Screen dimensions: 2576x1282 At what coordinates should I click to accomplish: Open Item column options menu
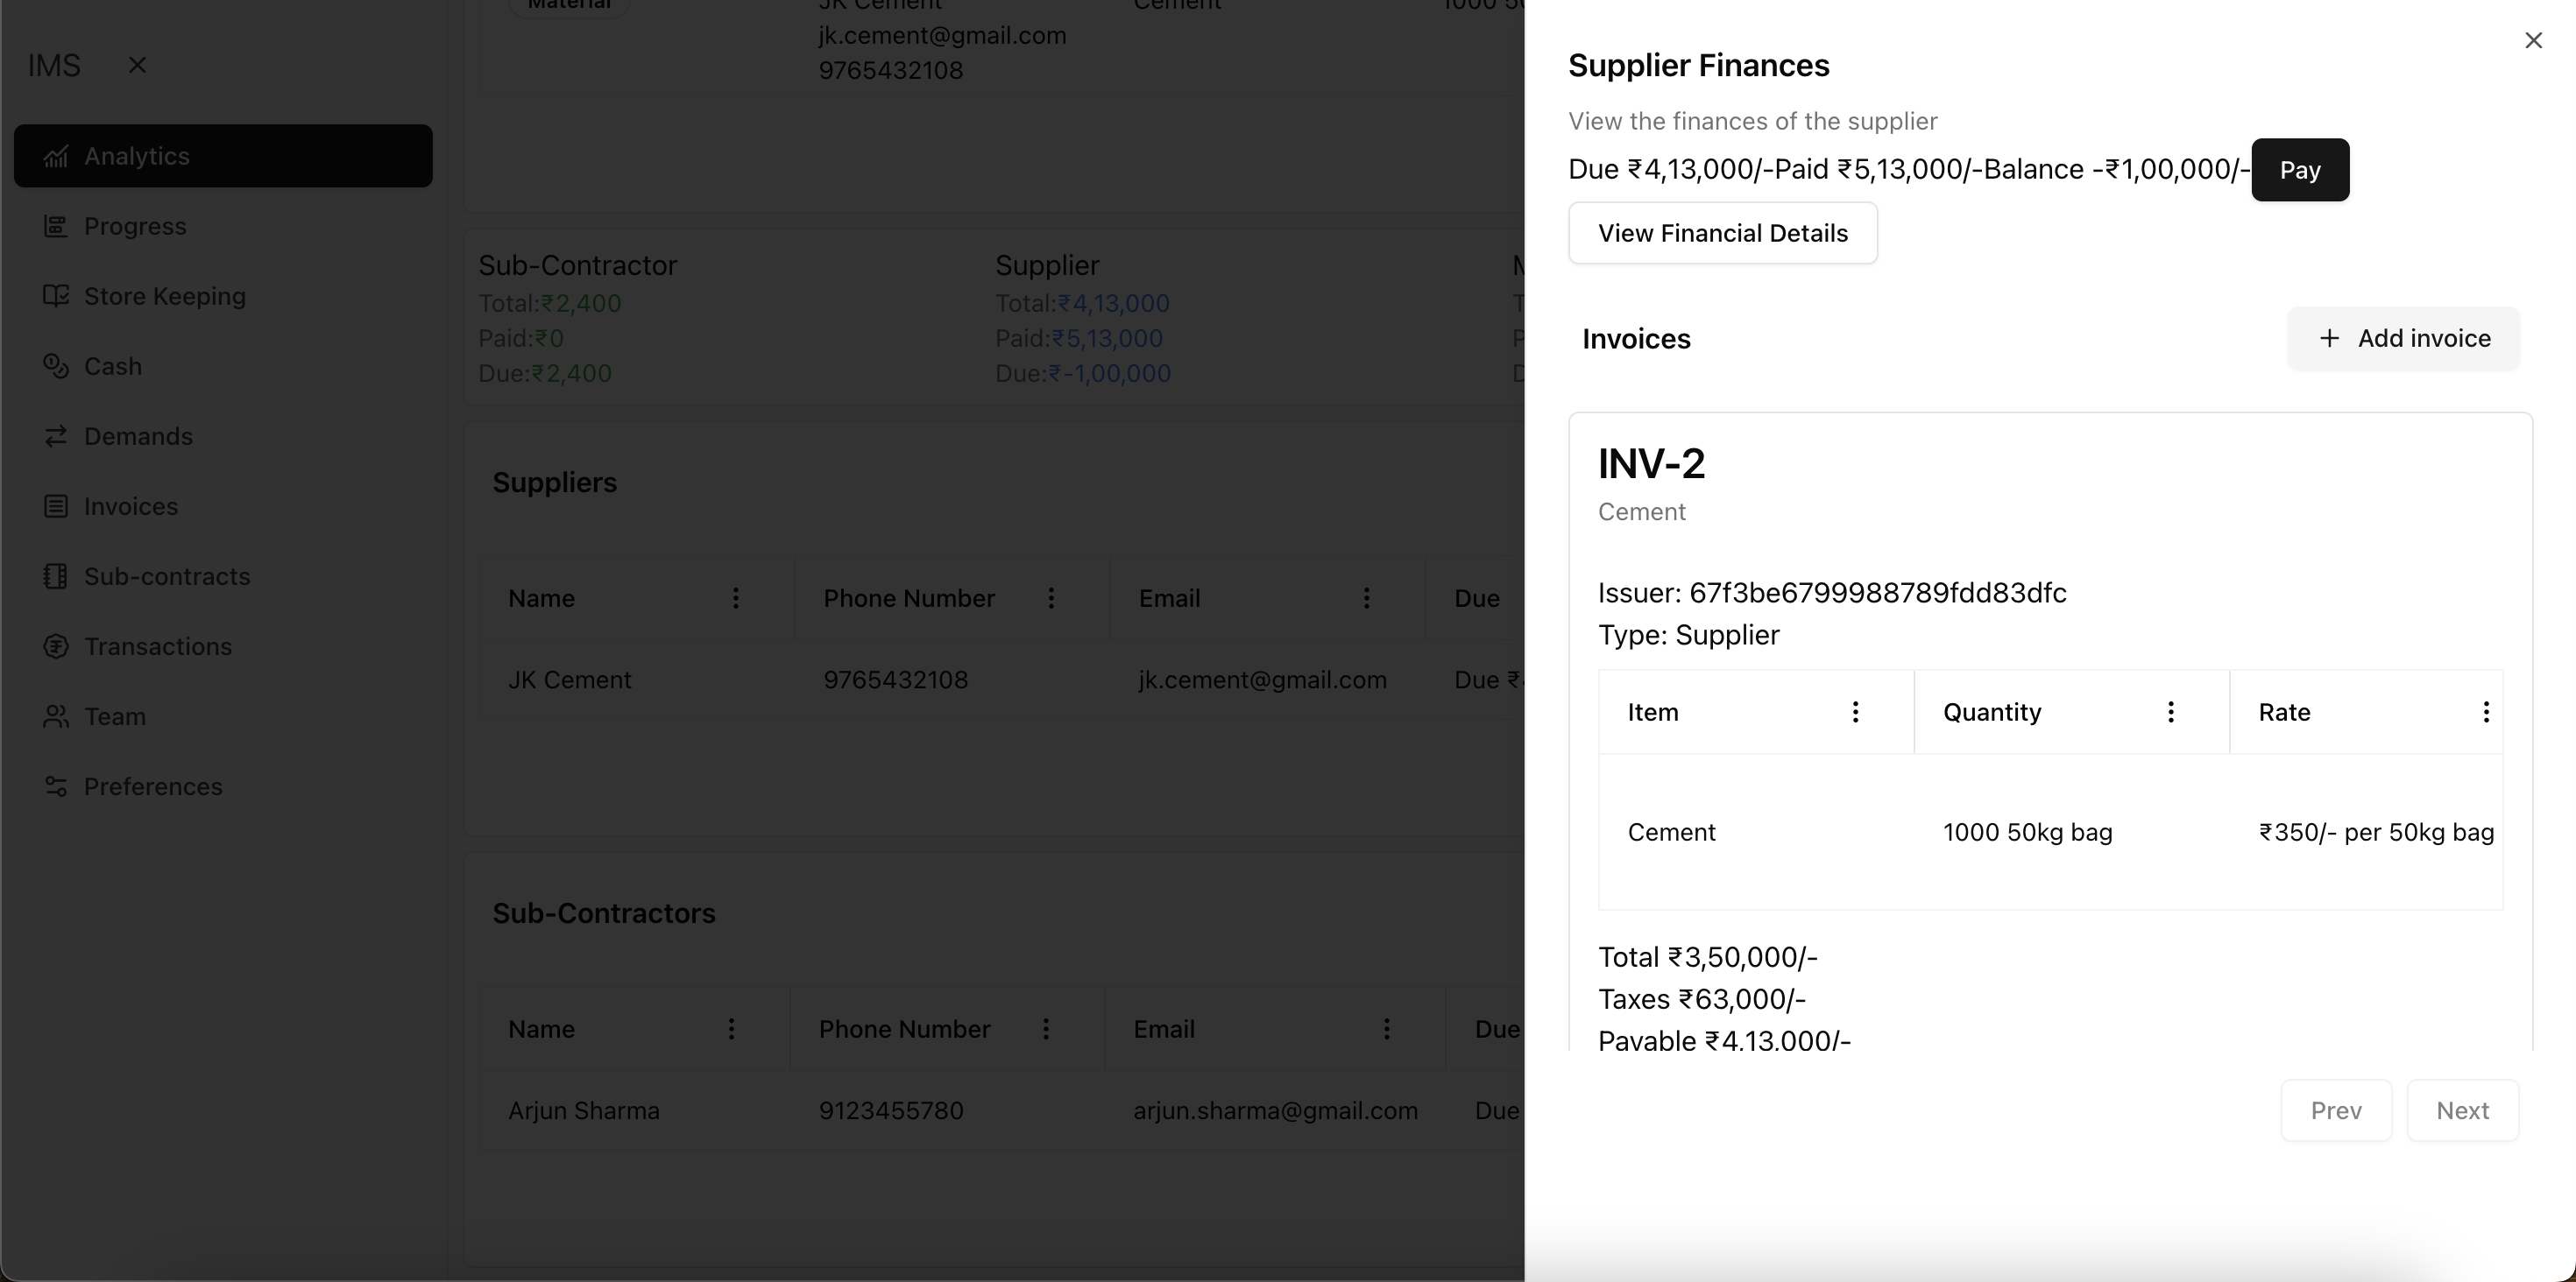coord(1855,711)
